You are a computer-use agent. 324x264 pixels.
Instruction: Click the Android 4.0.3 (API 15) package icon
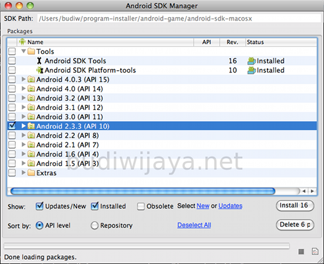point(31,79)
